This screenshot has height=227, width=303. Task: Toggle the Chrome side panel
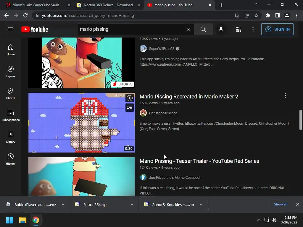(x=278, y=15)
